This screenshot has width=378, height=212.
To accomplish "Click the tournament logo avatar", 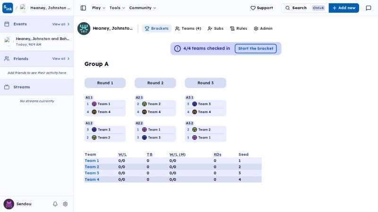I will tap(84, 28).
